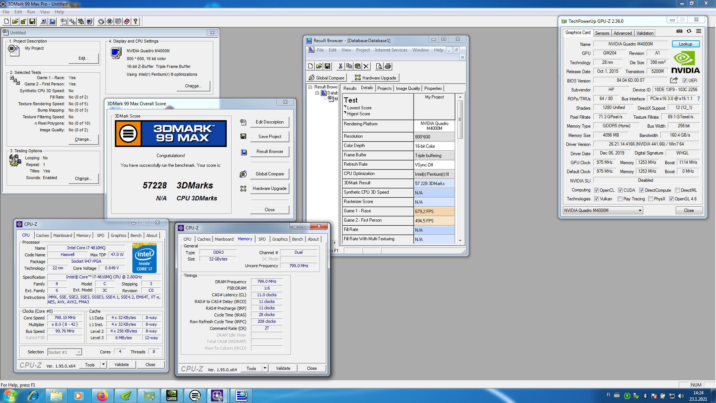Click the 3DMark 99 MAX logo banner
This screenshot has width=716, height=403.
[x=171, y=134]
